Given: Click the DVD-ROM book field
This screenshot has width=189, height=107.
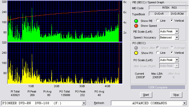Looking at the screenshot, I should click(178, 14).
